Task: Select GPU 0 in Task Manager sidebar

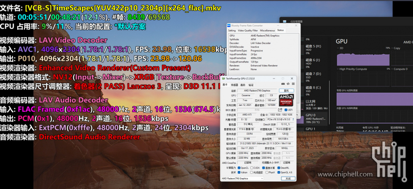Action: pyautogui.click(x=315, y=118)
